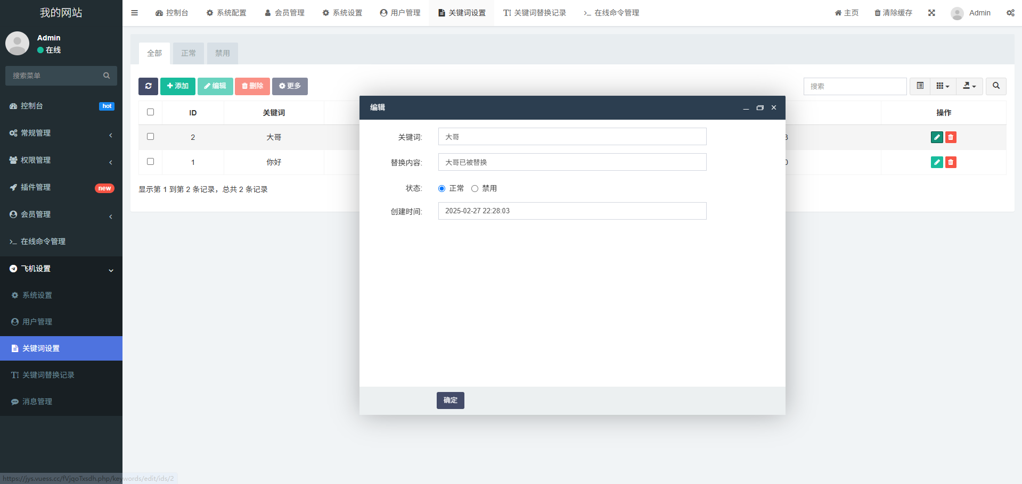Open the export dropdown in table toolbar
Viewport: 1022px width, 484px height.
tap(969, 86)
